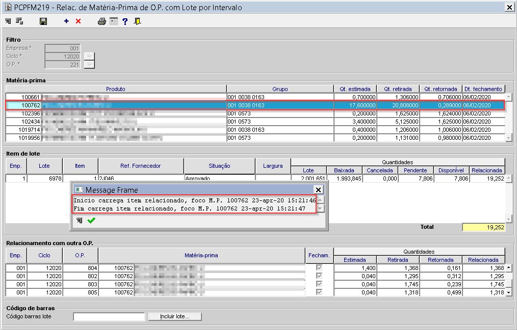Image resolution: width=517 pixels, height=330 pixels.
Task: Open the calendar grid toolbar icon
Action: pos(113,21)
